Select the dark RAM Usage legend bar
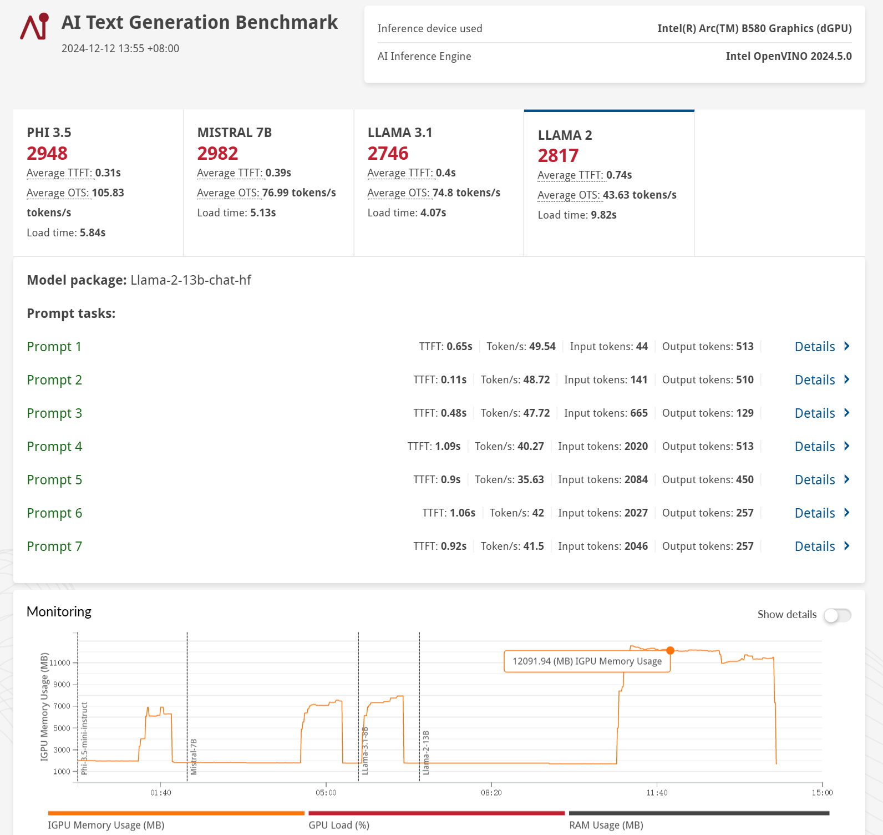The width and height of the screenshot is (883, 835). 699,813
